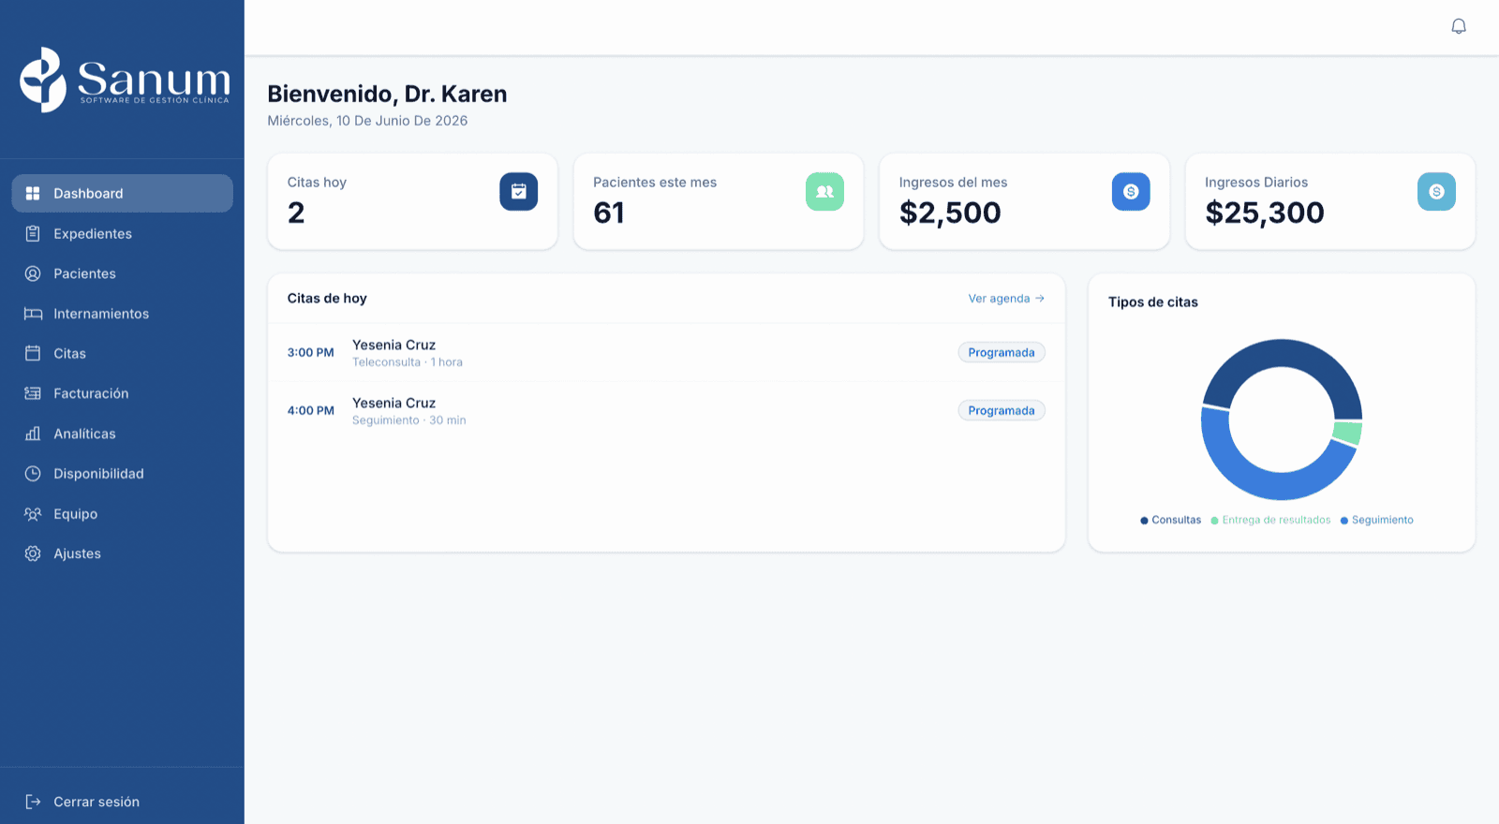This screenshot has width=1499, height=824.
Task: Click the Ingresos del mes dollar icon
Action: [x=1131, y=192]
